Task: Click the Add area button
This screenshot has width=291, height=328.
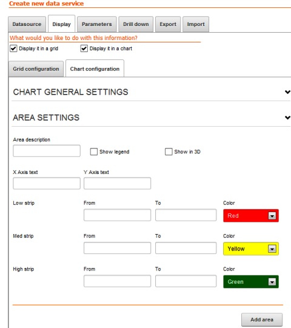Action: click(x=262, y=320)
